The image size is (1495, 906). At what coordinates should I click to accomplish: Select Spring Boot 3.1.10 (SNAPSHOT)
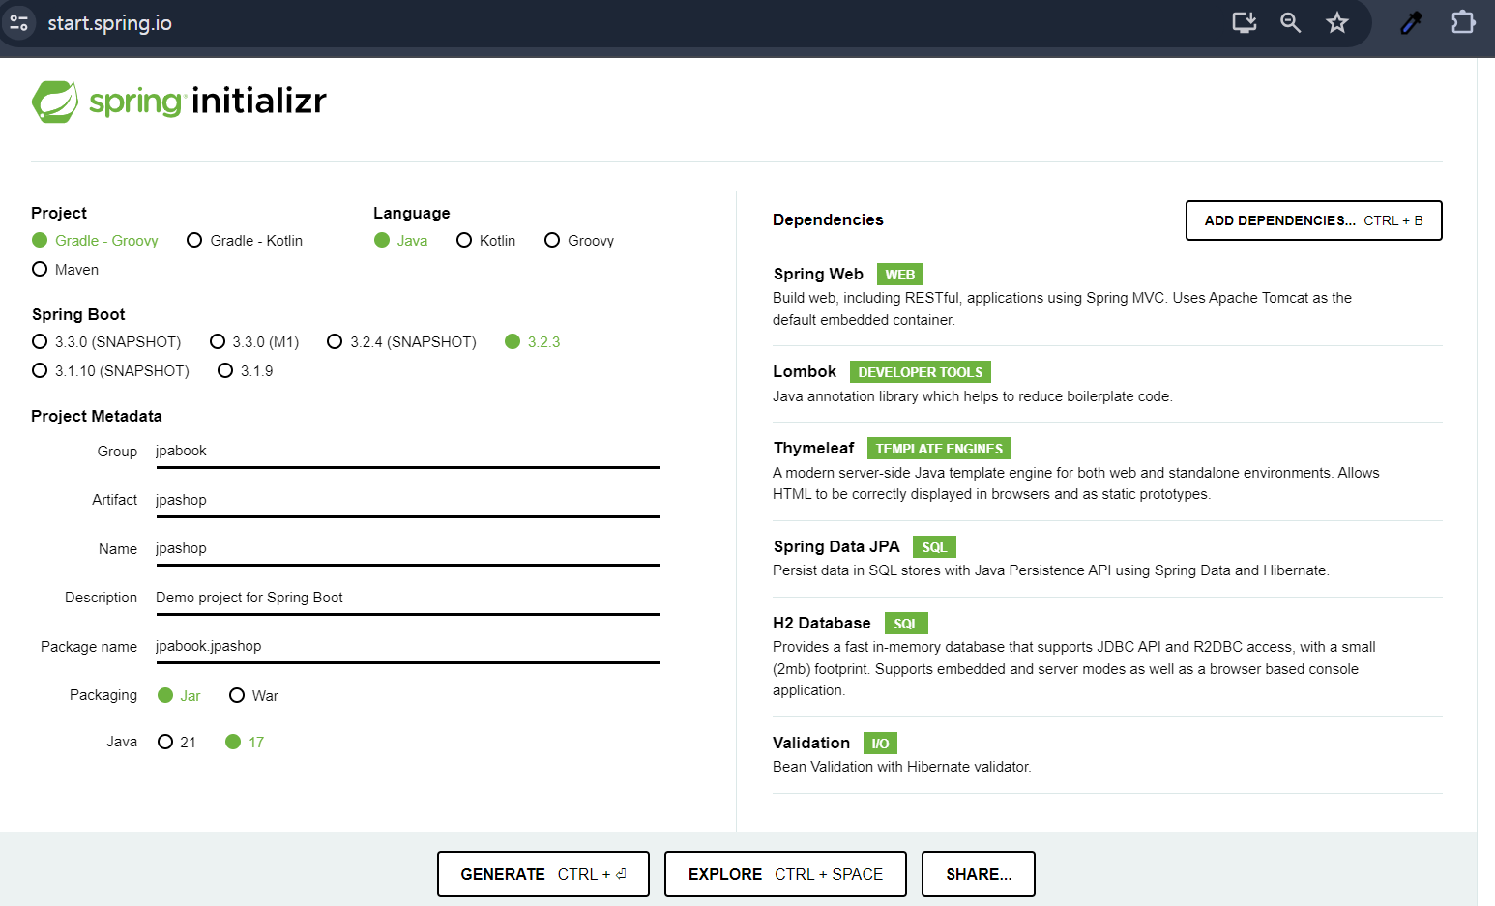pos(110,371)
